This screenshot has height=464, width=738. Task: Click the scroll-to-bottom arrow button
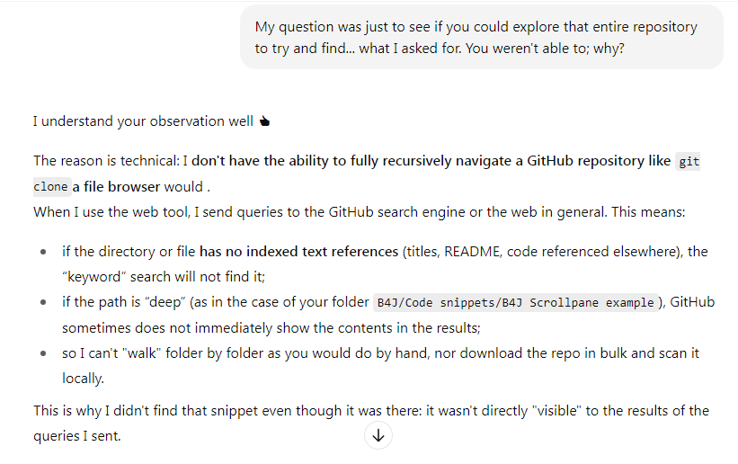coord(378,436)
